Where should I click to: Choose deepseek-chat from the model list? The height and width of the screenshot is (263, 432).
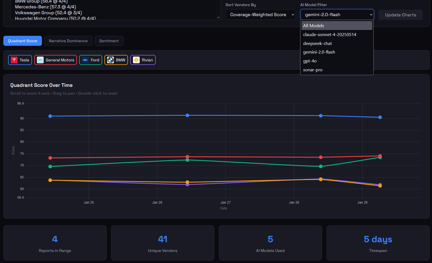[x=317, y=43]
